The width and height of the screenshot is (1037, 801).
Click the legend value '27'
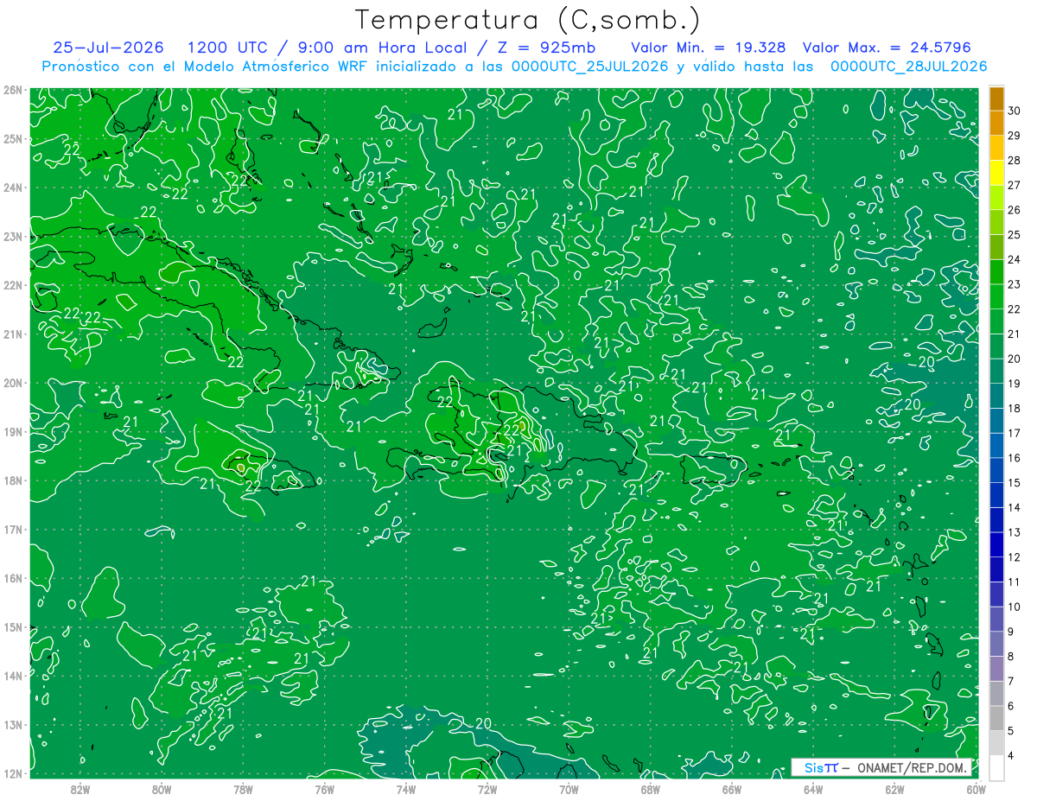click(1015, 184)
